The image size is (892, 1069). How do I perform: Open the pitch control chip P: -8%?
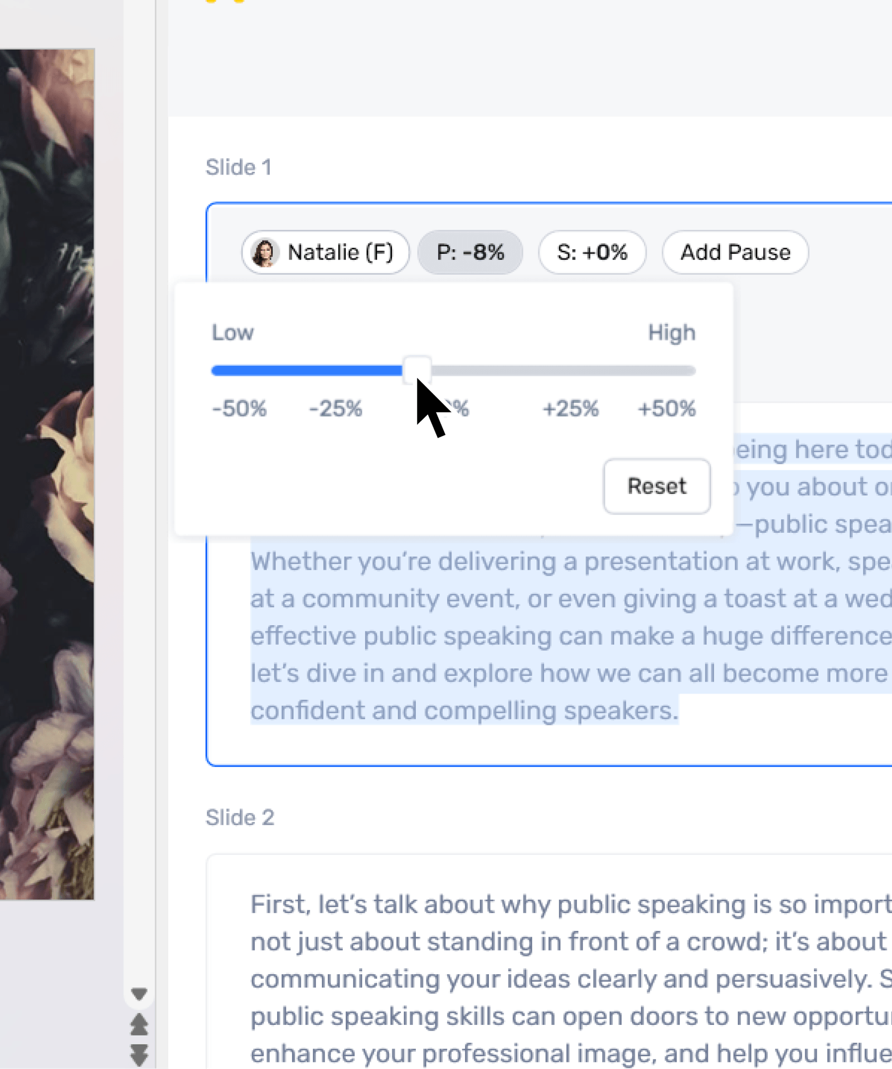pos(470,252)
